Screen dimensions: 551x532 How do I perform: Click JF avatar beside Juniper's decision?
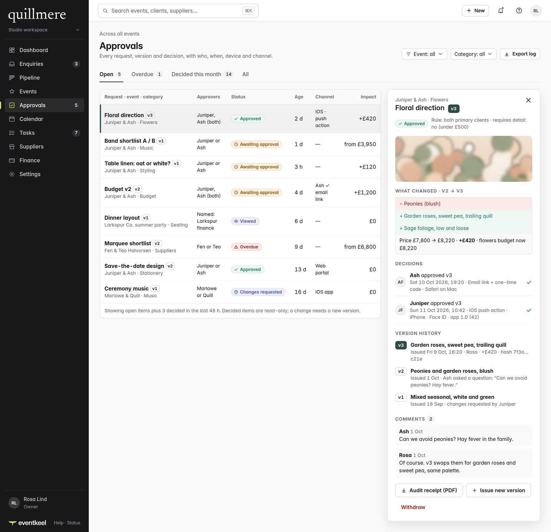click(x=401, y=310)
